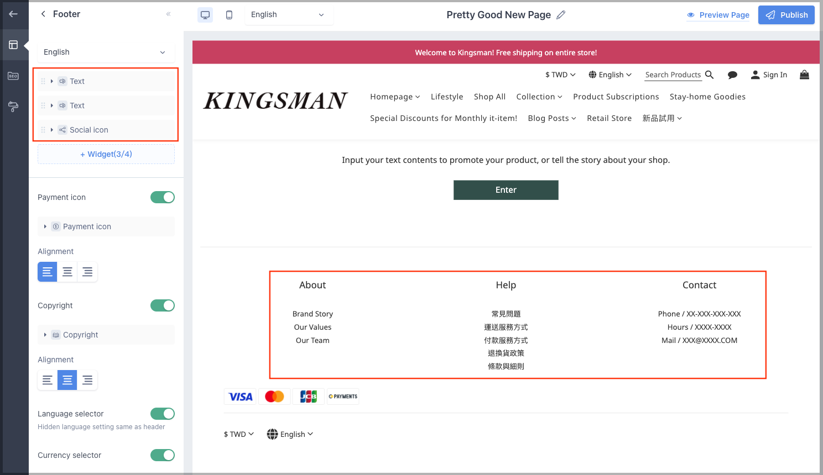The height and width of the screenshot is (475, 823).
Task: Align copyright left
Action: 48,380
